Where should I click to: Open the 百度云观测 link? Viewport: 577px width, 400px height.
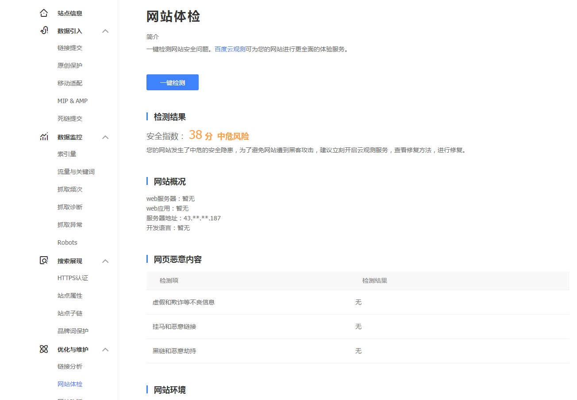(x=229, y=49)
